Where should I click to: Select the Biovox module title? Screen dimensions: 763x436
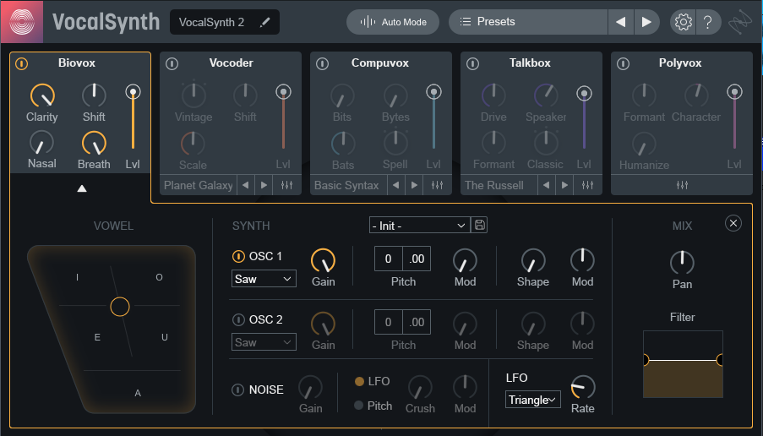coord(77,63)
